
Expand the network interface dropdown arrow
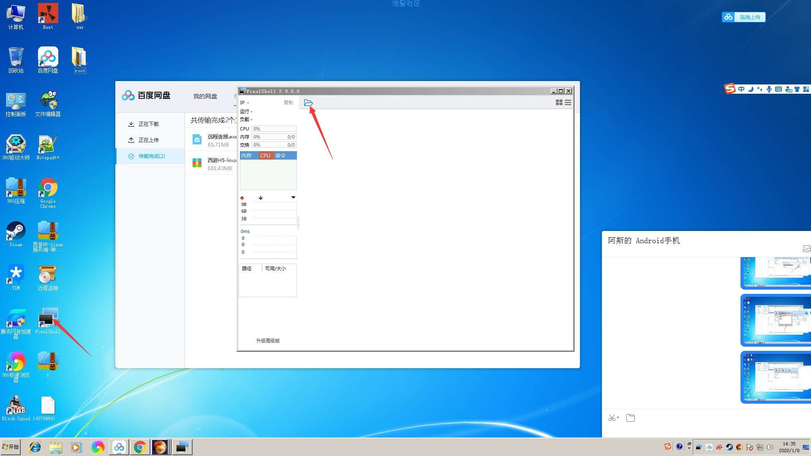(293, 198)
